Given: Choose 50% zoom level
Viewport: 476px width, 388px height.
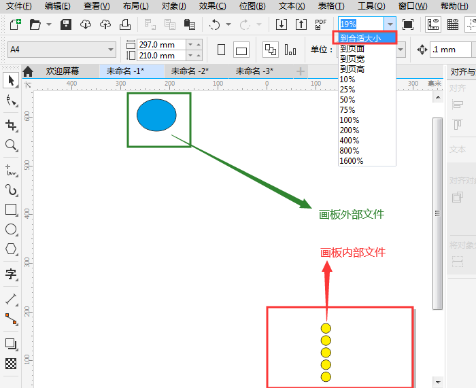Looking at the screenshot, I should (367, 100).
